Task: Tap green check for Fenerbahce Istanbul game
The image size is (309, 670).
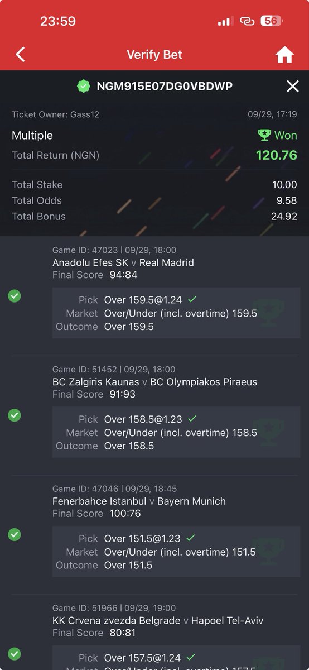Action: pyautogui.click(x=15, y=534)
